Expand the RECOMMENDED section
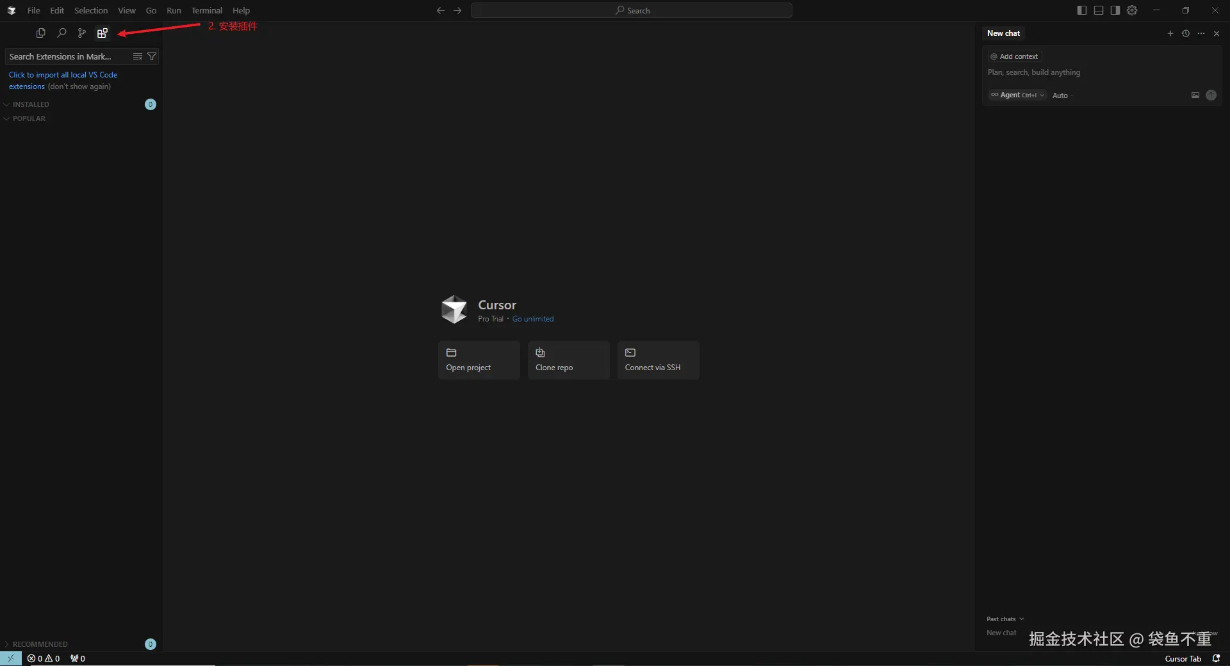The image size is (1230, 666). [x=40, y=644]
